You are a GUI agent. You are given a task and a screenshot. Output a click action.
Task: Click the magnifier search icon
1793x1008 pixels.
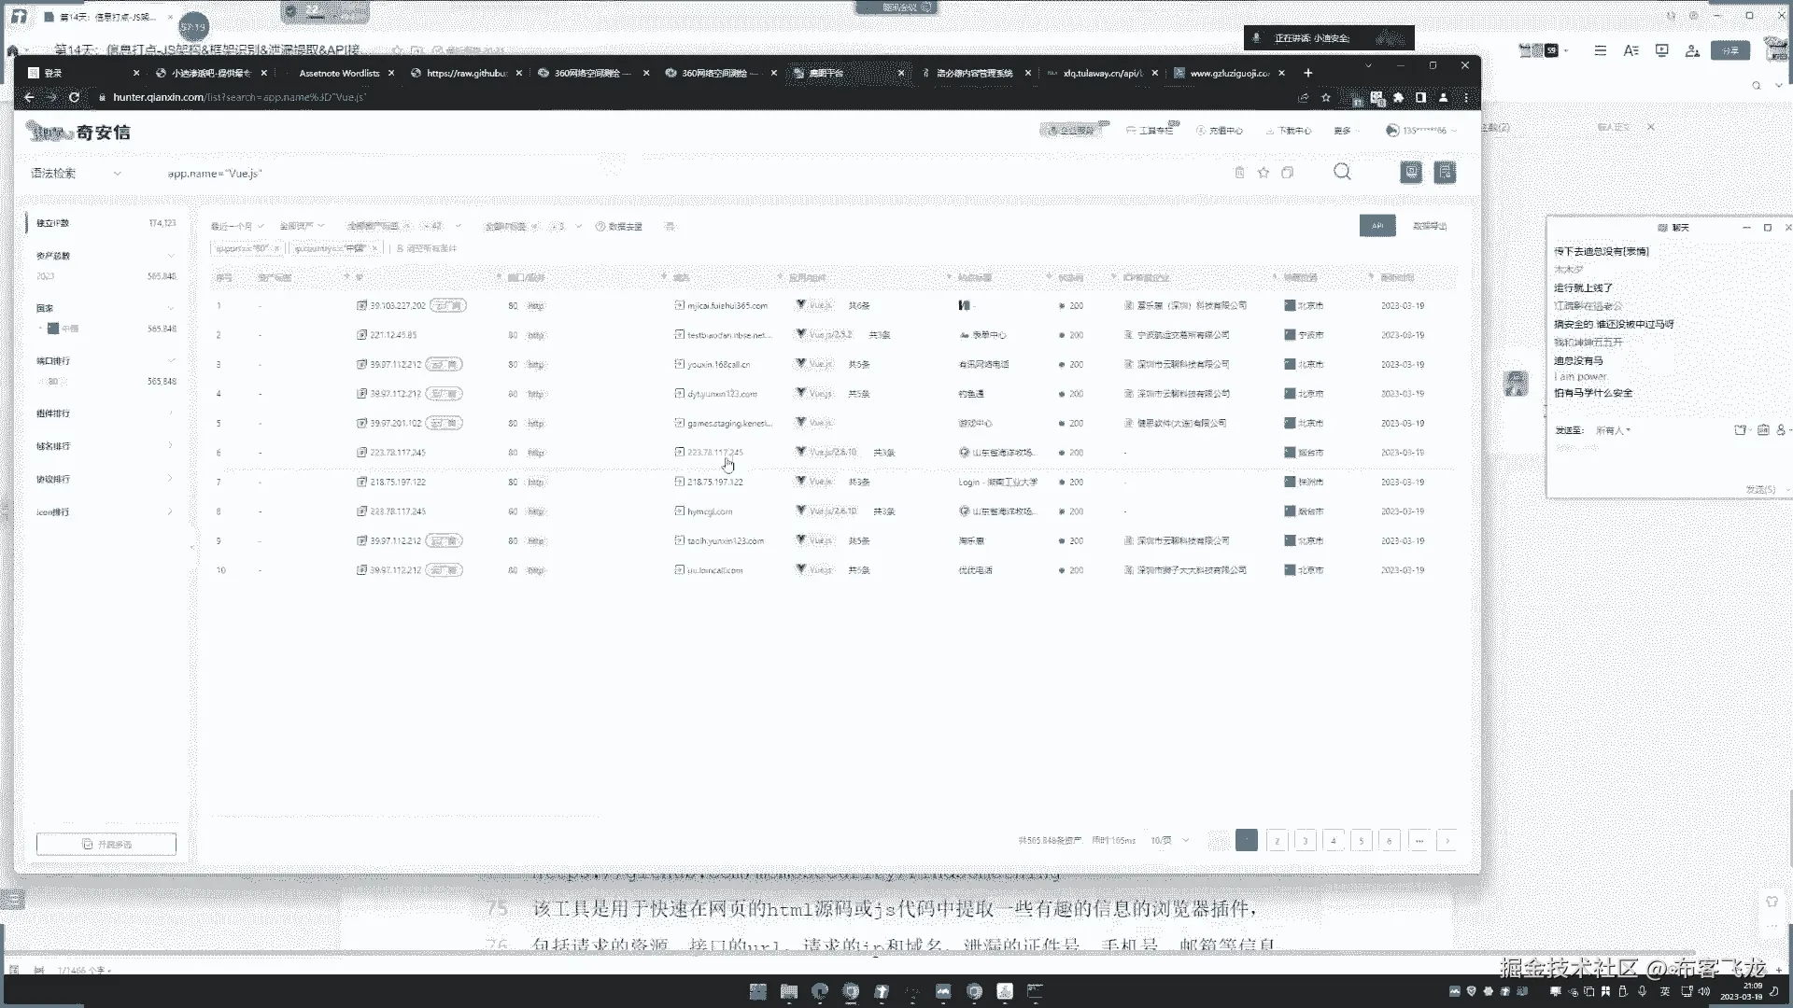coord(1342,172)
